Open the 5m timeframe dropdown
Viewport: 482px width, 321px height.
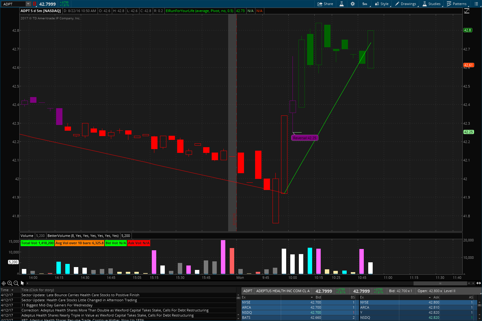365,4
